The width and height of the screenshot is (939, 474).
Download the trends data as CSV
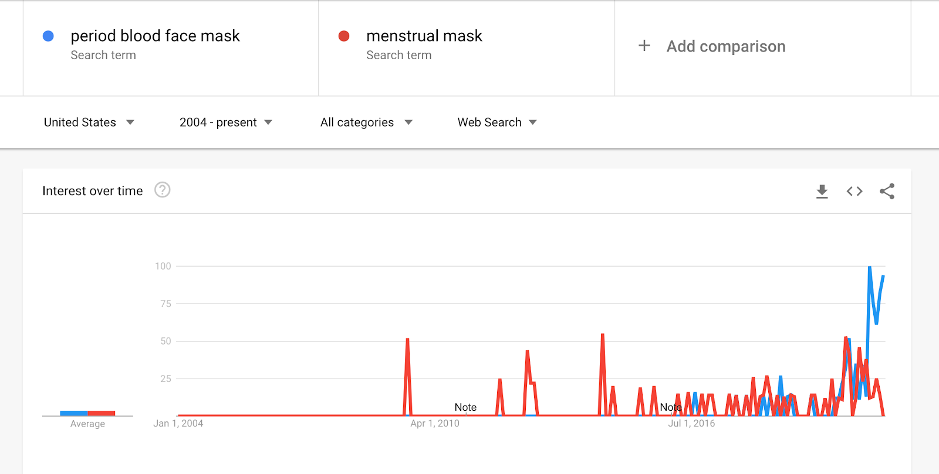(x=822, y=191)
